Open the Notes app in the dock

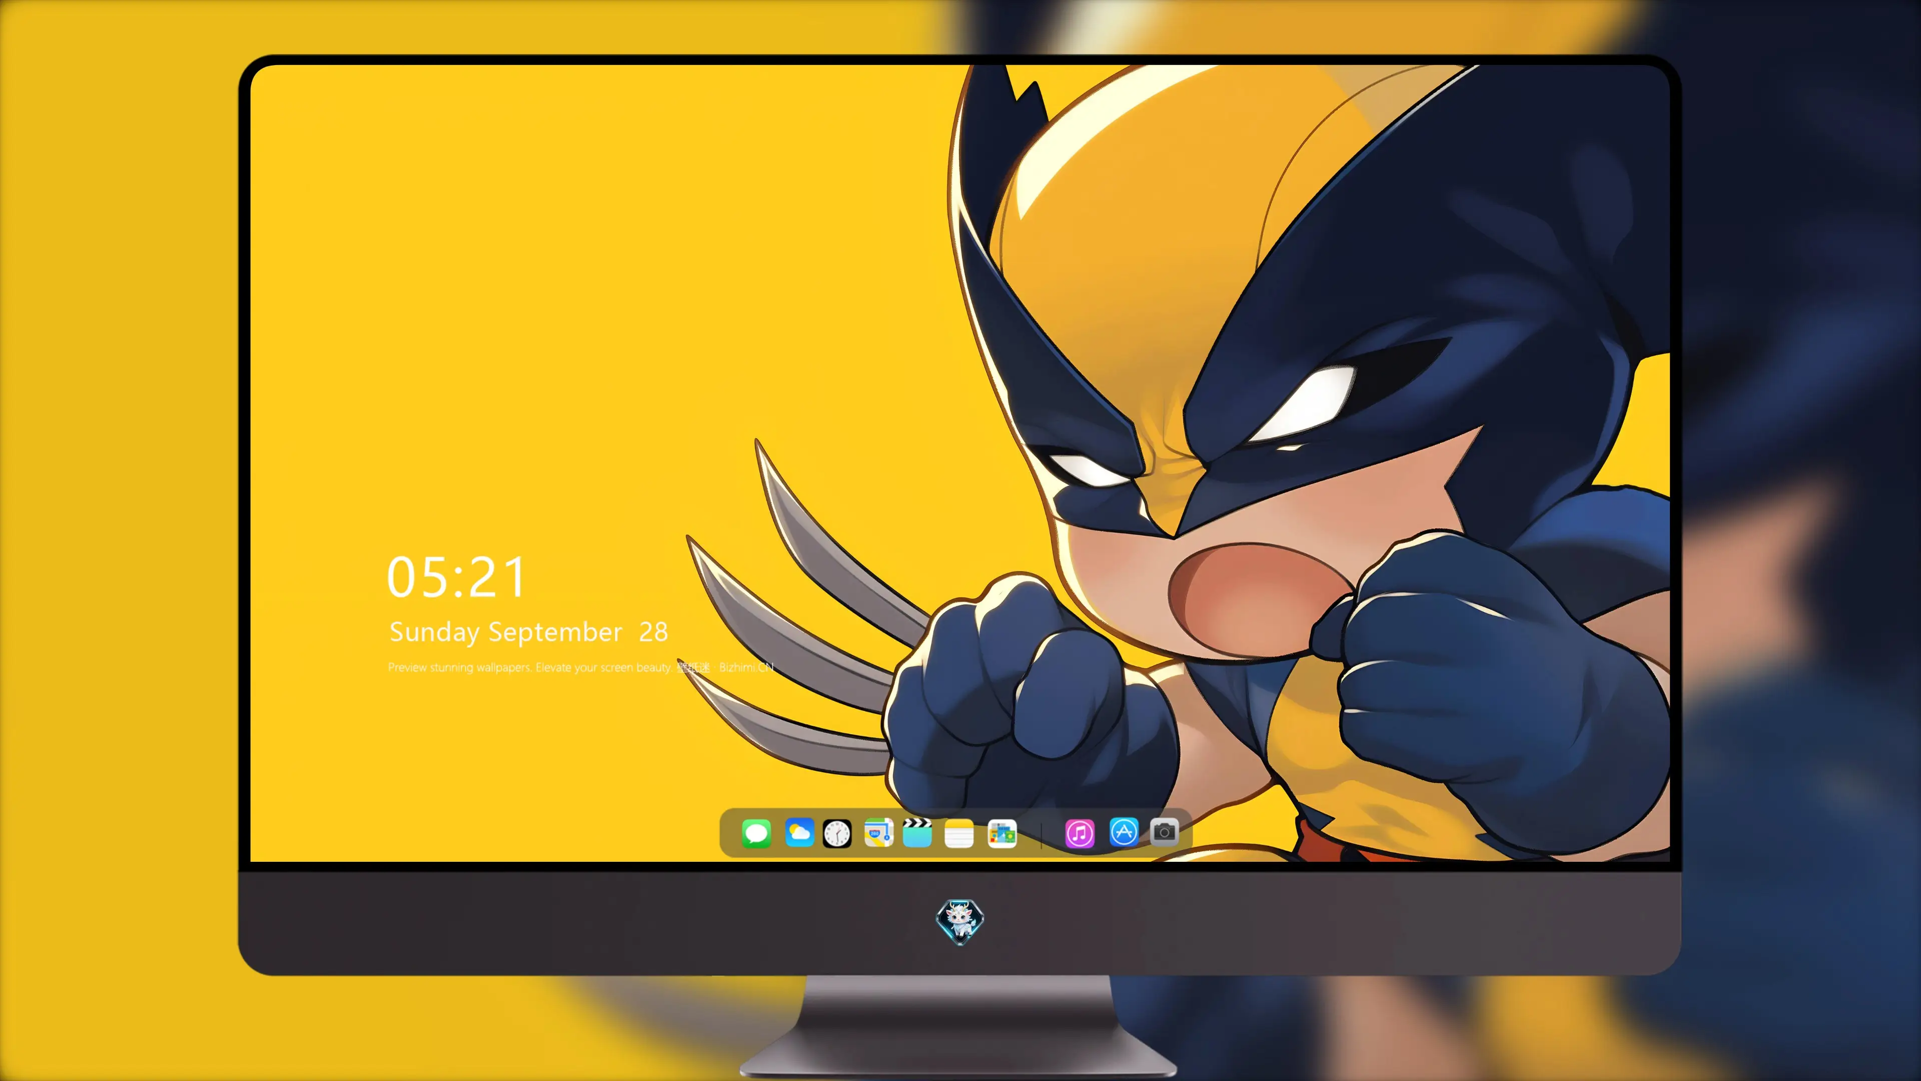[x=959, y=833]
